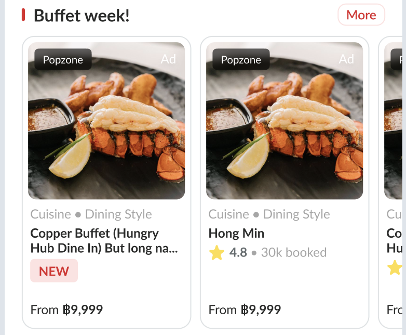The width and height of the screenshot is (406, 335).
Task: Click the partially visible third restaurant card
Action: click(394, 182)
